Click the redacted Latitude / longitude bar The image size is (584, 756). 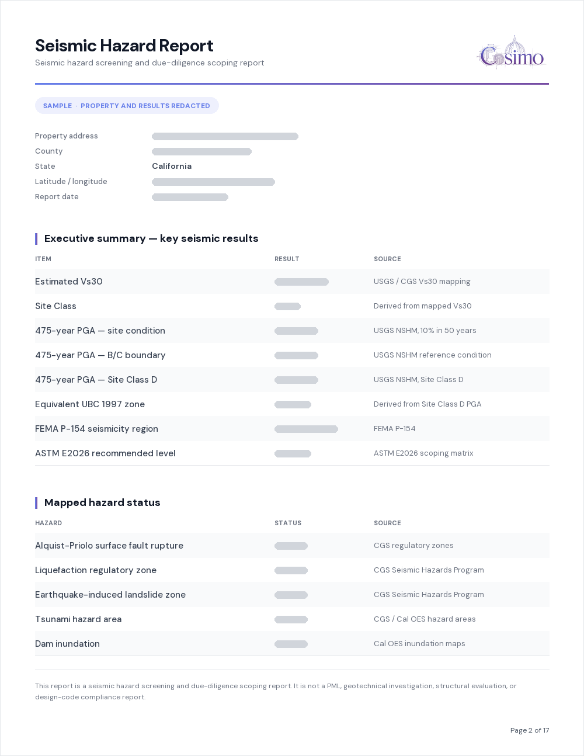pos(213,182)
